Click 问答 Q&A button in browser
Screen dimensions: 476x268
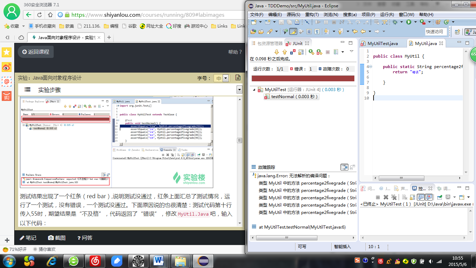coord(85,238)
